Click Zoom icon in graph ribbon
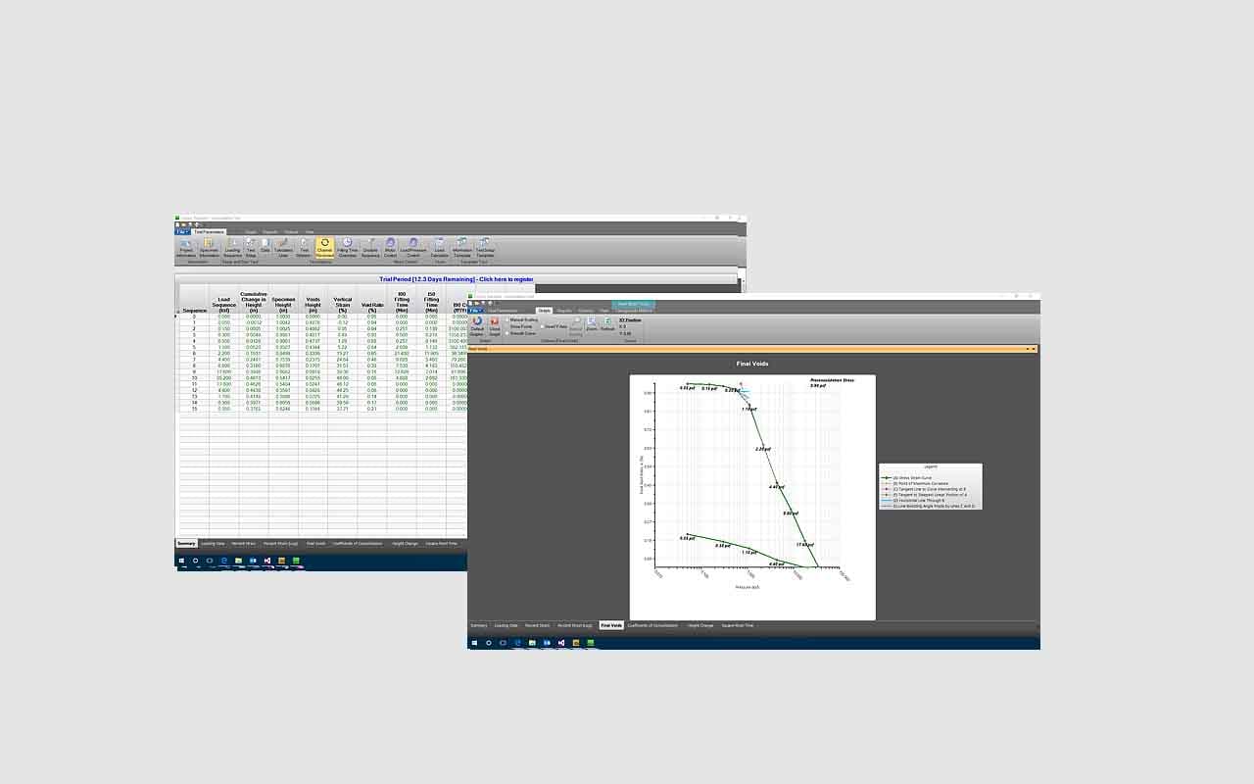Image resolution: width=1254 pixels, height=784 pixels. click(x=592, y=323)
